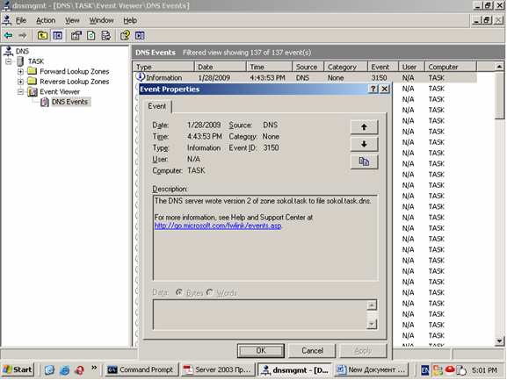
Task: Toggle the console tree show/hide icon
Action: [58, 35]
